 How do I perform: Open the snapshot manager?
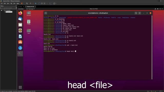tap(36, 3)
